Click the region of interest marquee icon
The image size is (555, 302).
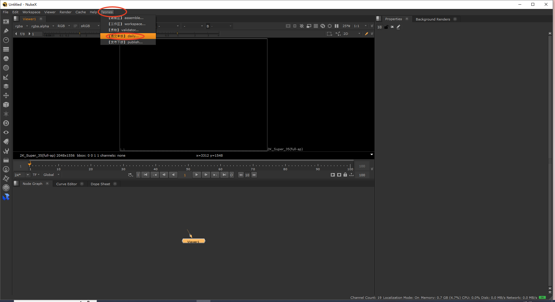[329, 34]
